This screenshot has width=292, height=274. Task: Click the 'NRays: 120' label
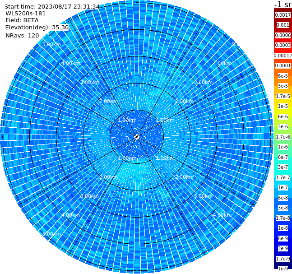[22, 35]
